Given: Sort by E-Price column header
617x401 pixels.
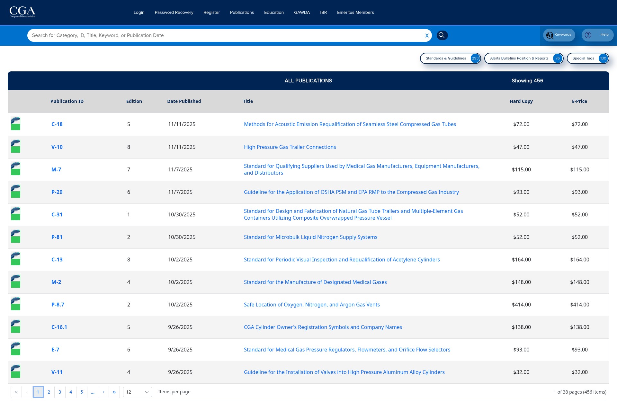Looking at the screenshot, I should click(579, 101).
